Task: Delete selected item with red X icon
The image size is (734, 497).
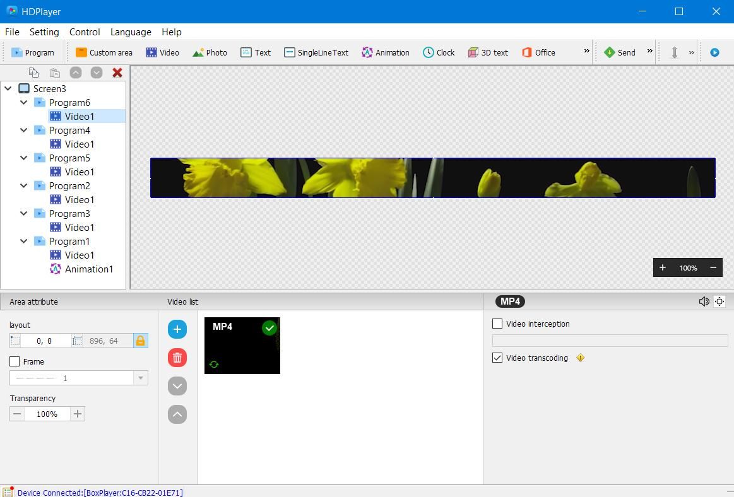Action: pos(117,73)
